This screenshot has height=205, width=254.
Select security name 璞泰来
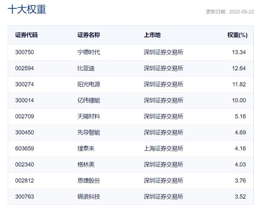(86, 149)
